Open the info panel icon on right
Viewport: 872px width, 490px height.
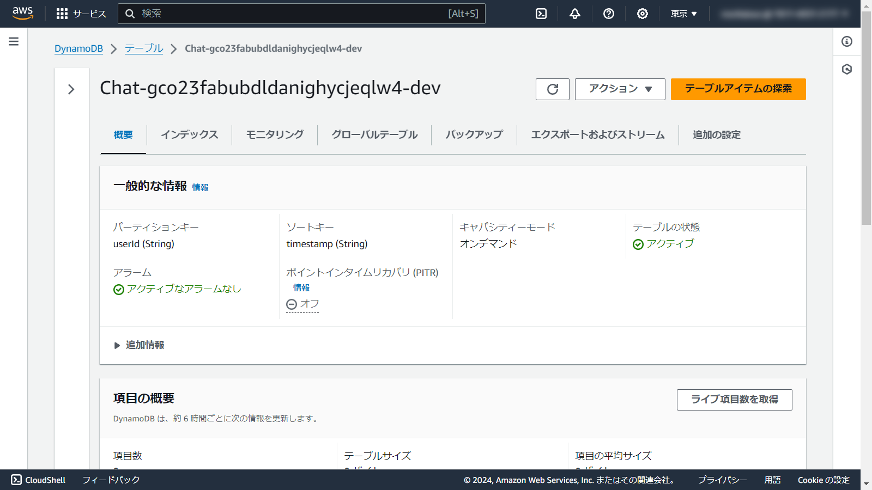[846, 41]
